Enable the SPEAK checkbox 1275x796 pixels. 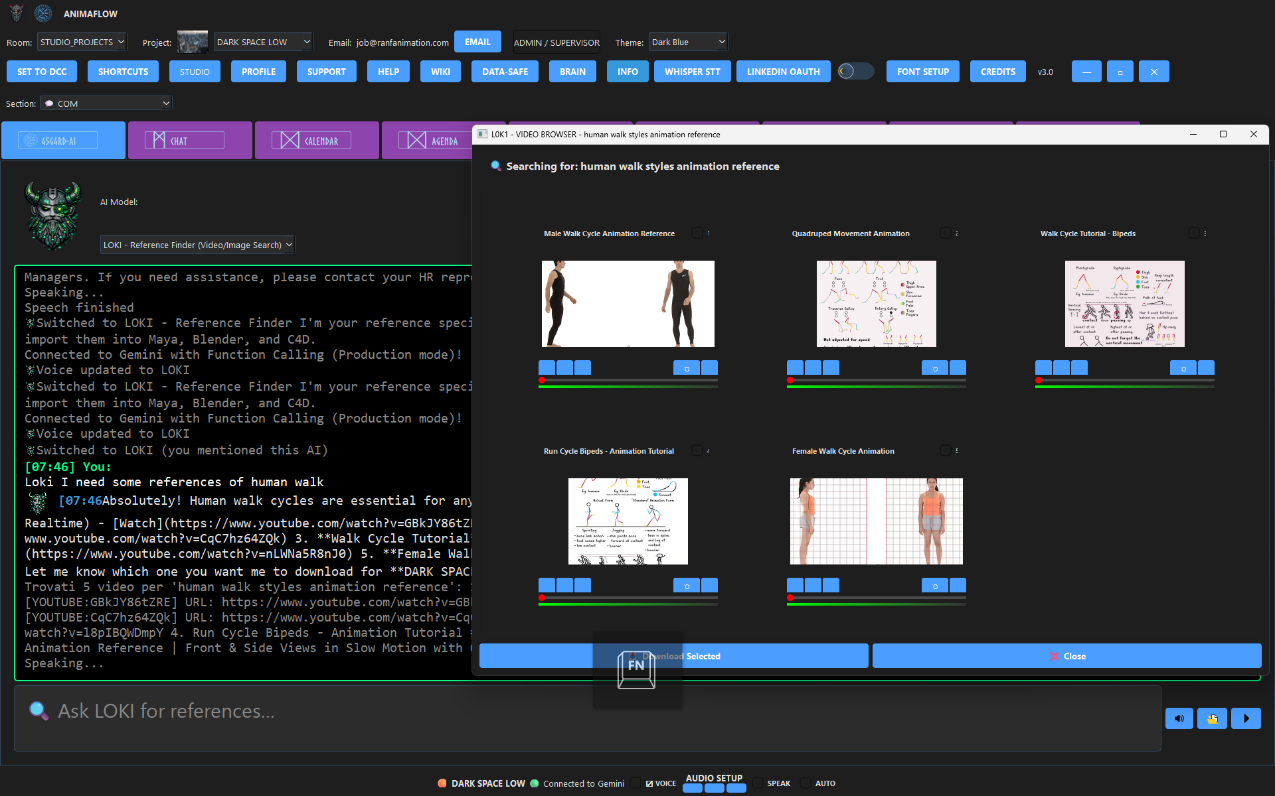click(x=758, y=783)
